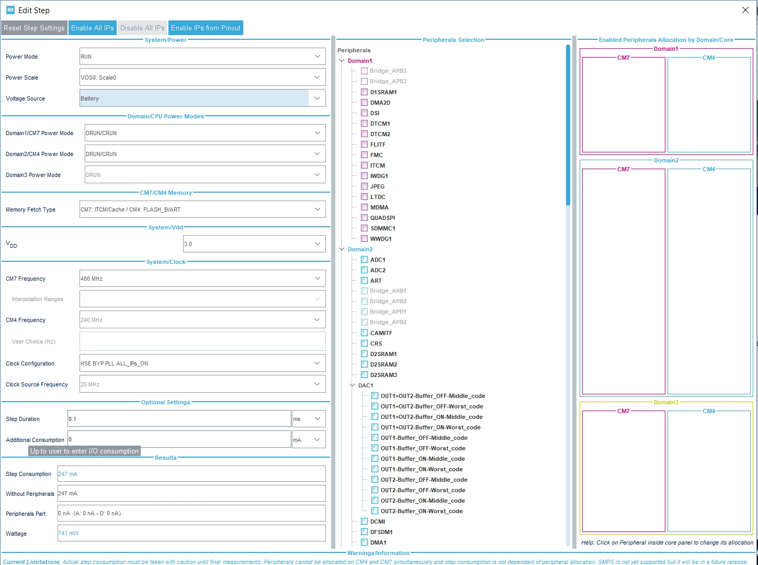This screenshot has height=565, width=758.
Task: Open the CM7 Frequency dropdown
Action: 202,279
